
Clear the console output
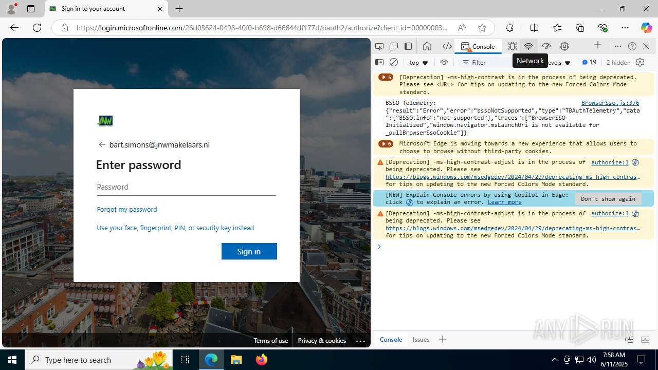pyautogui.click(x=394, y=62)
